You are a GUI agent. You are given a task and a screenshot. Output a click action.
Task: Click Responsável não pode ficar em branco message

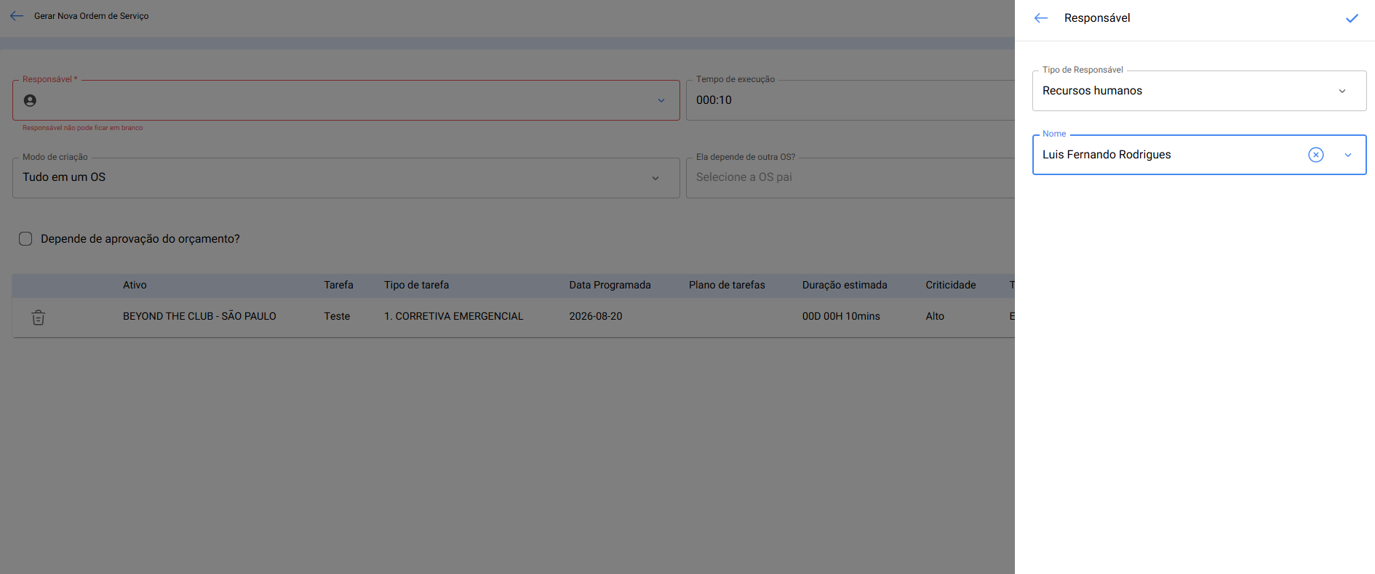(82, 128)
